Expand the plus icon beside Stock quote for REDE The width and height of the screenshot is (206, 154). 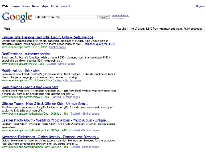point(86,44)
